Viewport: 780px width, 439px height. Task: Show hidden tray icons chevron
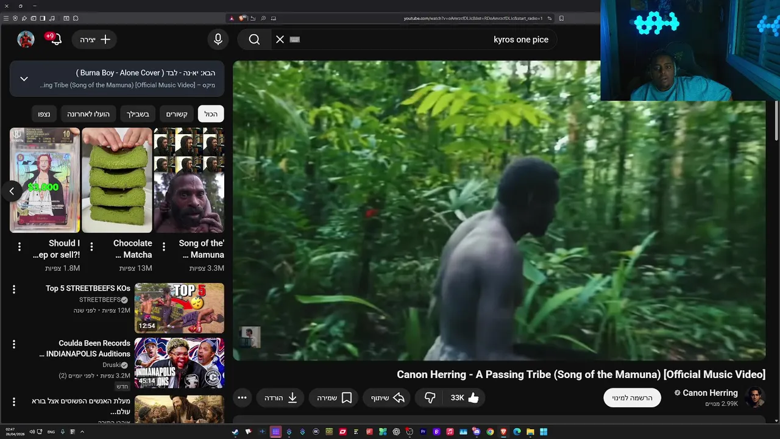(x=82, y=432)
